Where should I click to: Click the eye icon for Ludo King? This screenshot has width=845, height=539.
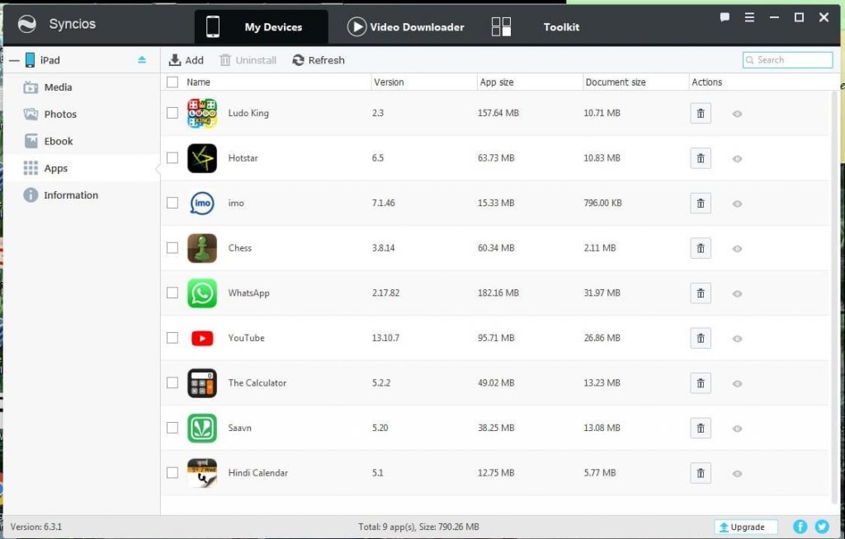tap(737, 114)
